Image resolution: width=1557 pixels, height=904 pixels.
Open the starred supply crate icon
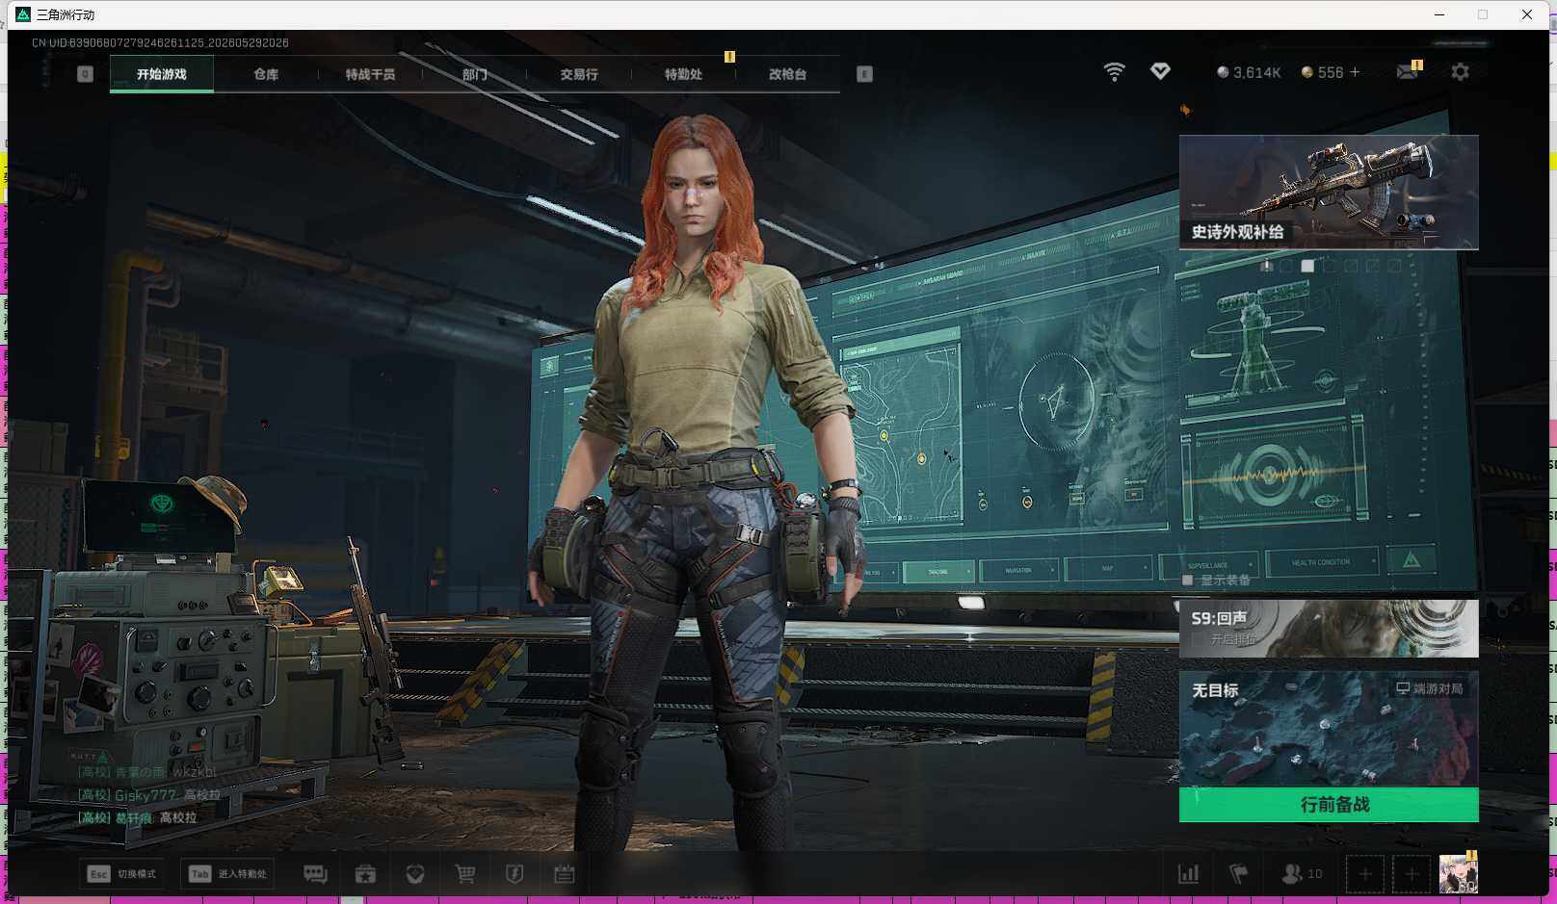[365, 874]
